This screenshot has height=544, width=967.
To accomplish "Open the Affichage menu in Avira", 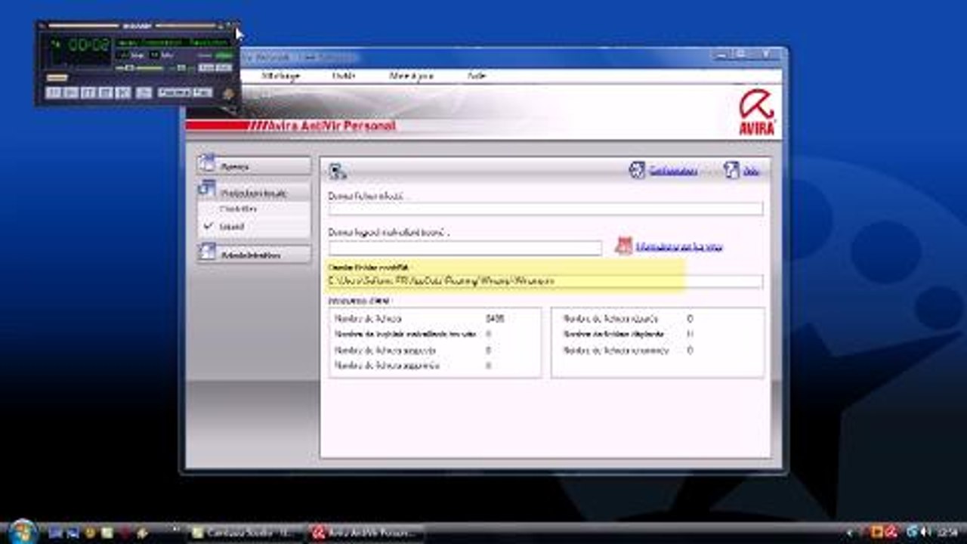I will tap(280, 76).
